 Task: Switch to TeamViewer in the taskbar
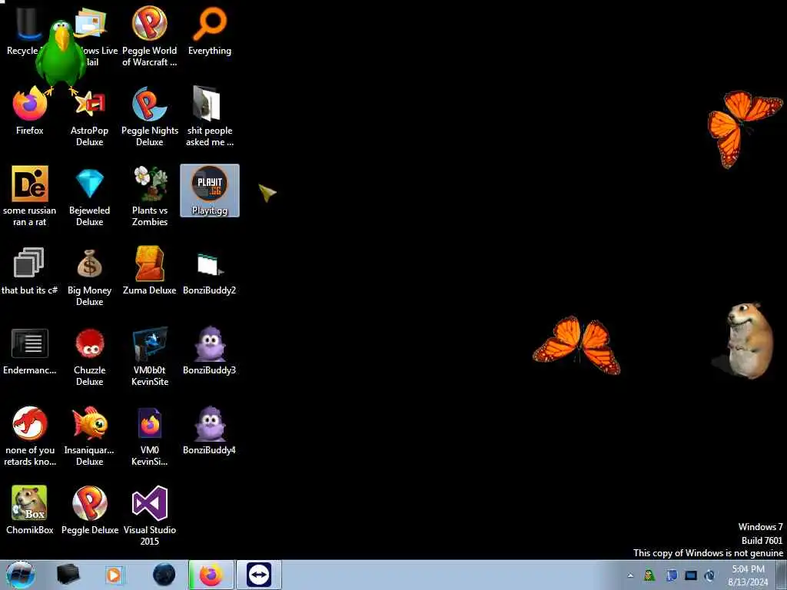pyautogui.click(x=259, y=575)
